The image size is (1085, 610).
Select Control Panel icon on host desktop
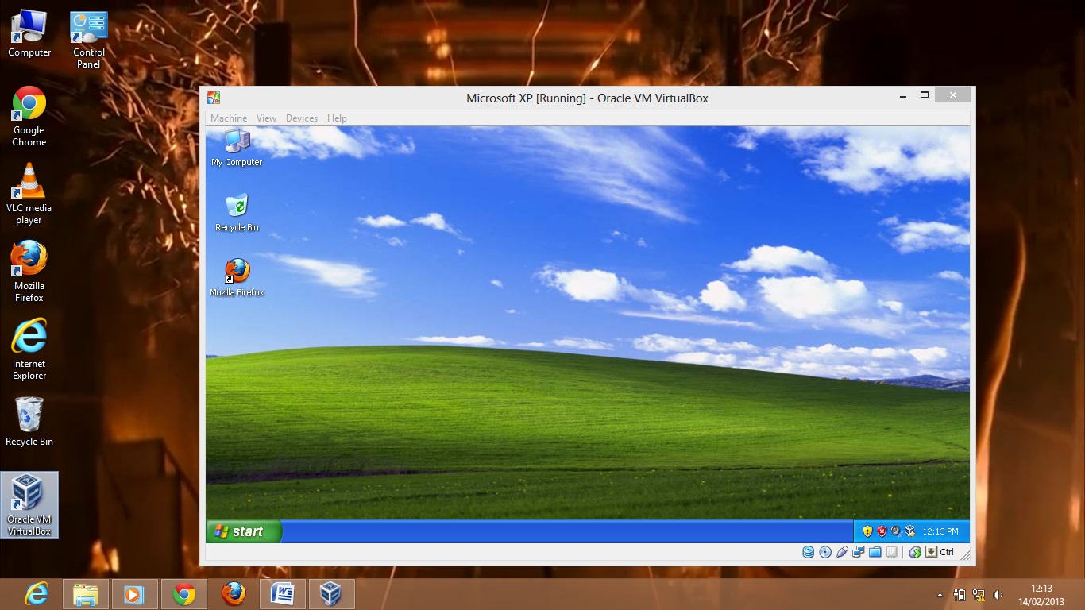coord(88,40)
